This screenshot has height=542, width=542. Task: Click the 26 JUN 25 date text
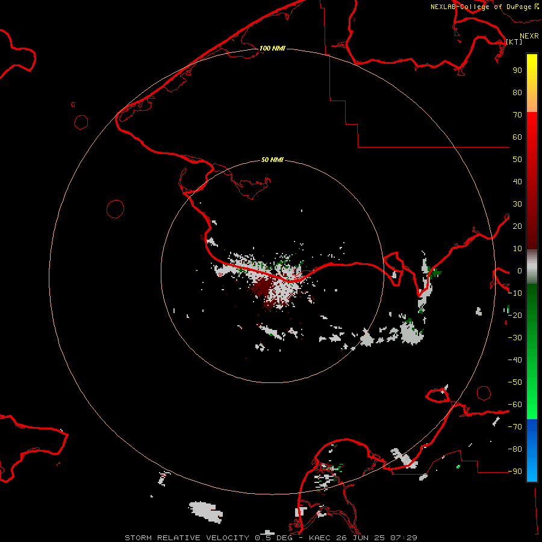[360, 538]
